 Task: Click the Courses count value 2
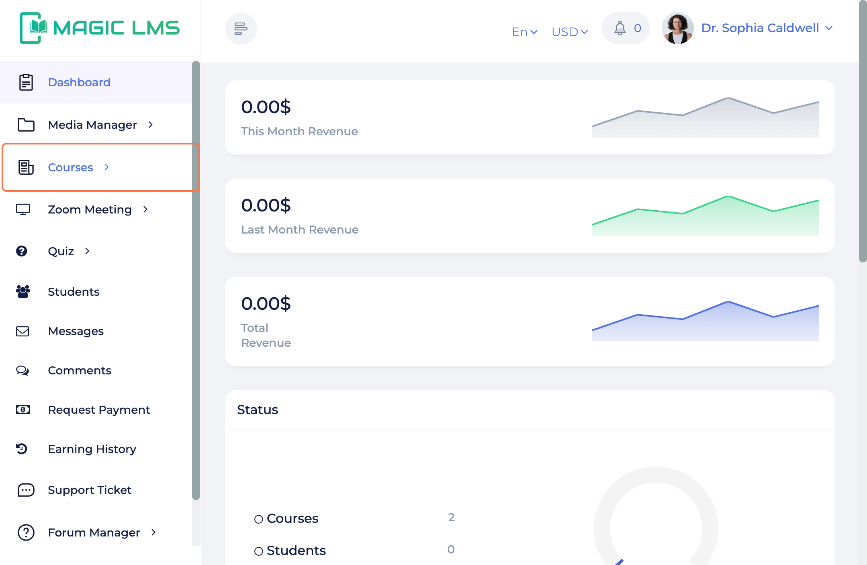point(452,518)
